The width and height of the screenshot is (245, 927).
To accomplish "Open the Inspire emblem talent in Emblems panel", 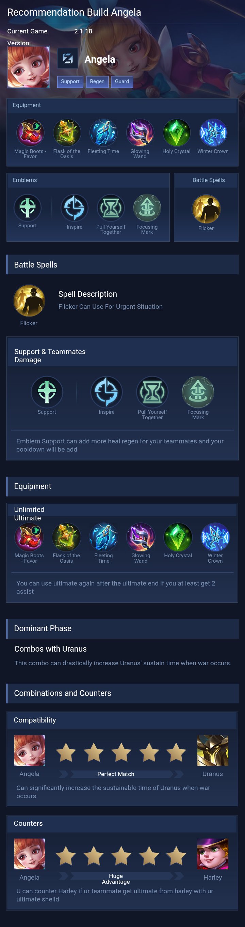I will click(x=75, y=208).
